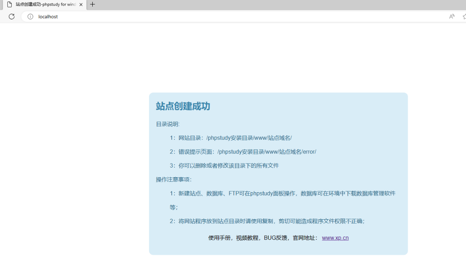Click the refresh page icon
Viewport: 466px width, 260px height.
[x=12, y=17]
